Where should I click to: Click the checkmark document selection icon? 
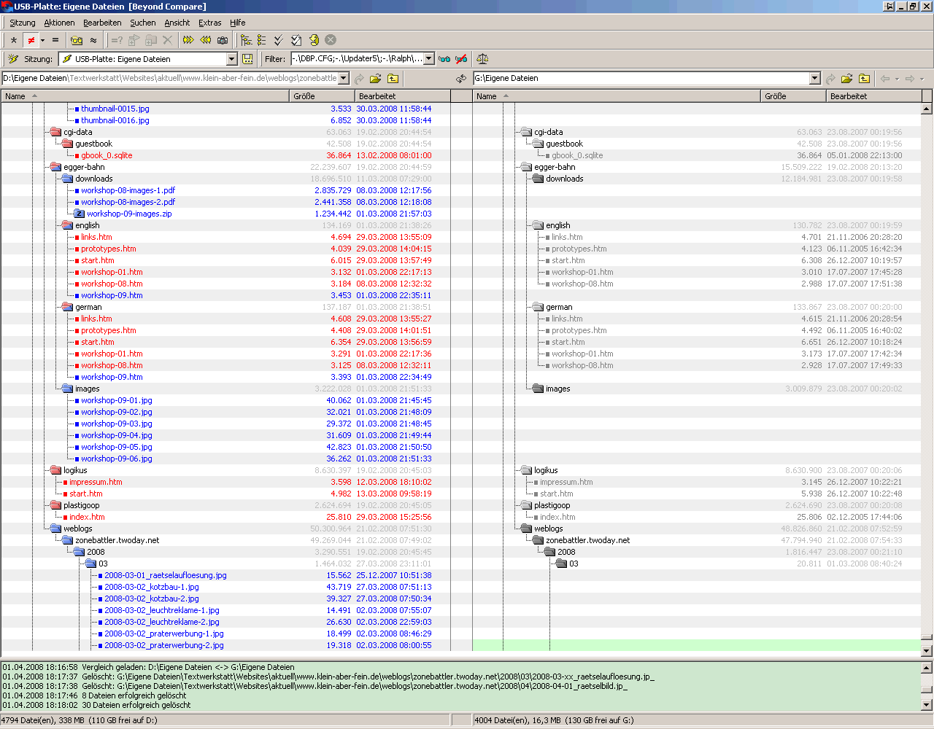point(296,40)
